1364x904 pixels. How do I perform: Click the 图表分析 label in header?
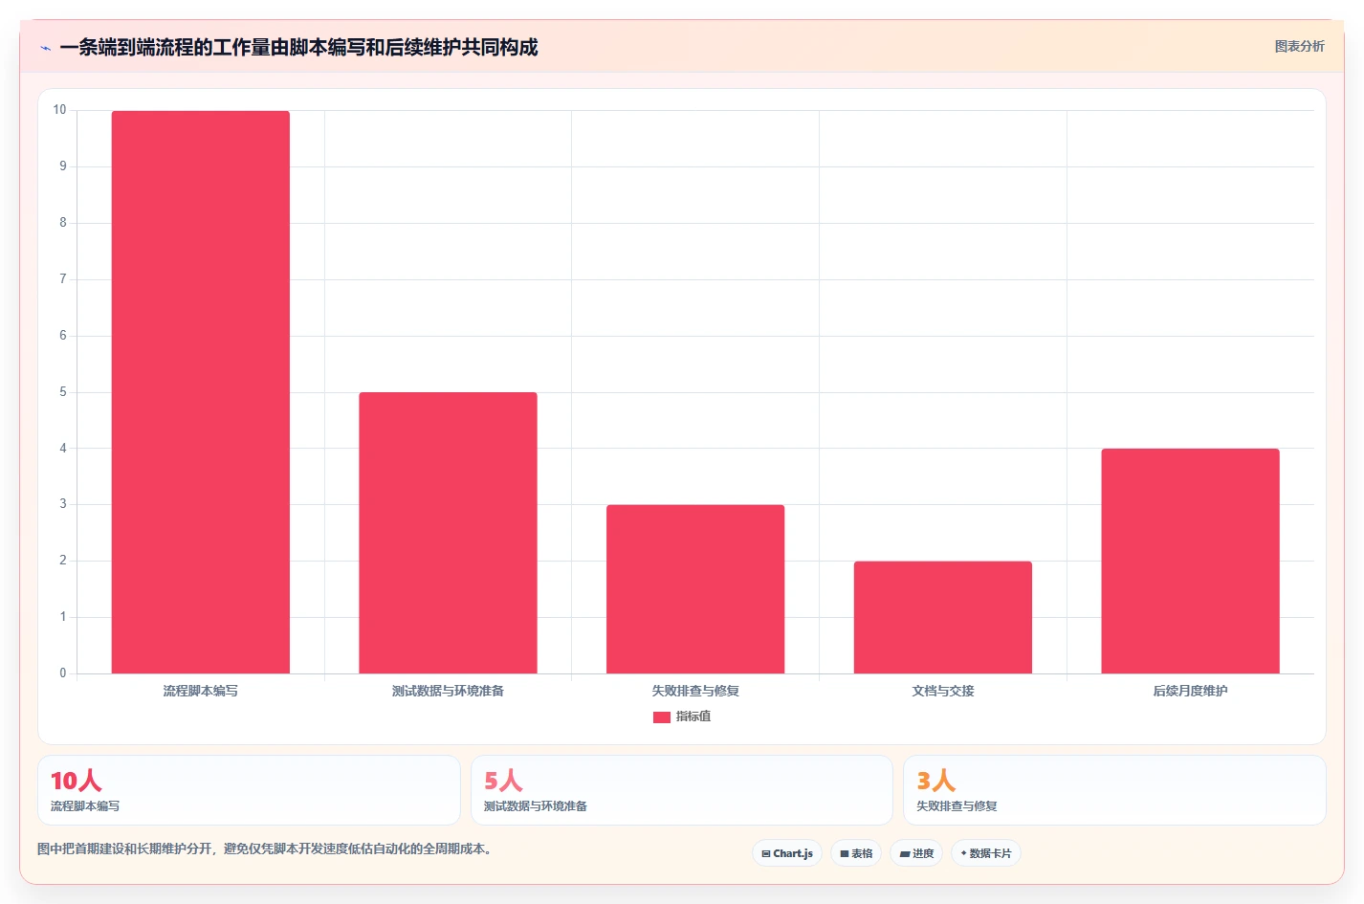coord(1299,46)
